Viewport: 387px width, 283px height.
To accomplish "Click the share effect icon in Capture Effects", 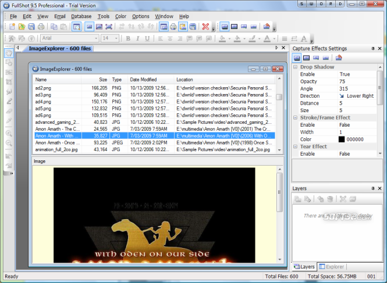I will (x=339, y=58).
